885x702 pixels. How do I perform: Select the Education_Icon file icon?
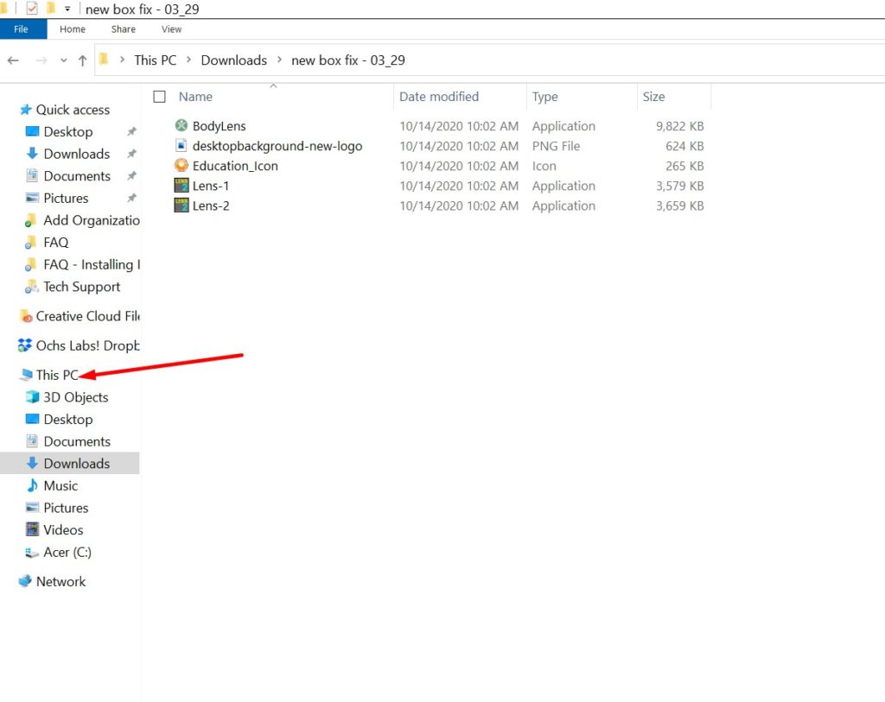pos(181,166)
